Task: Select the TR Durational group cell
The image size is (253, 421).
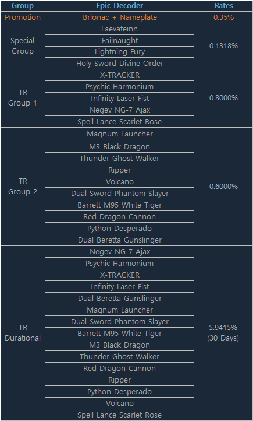Action: [23, 333]
